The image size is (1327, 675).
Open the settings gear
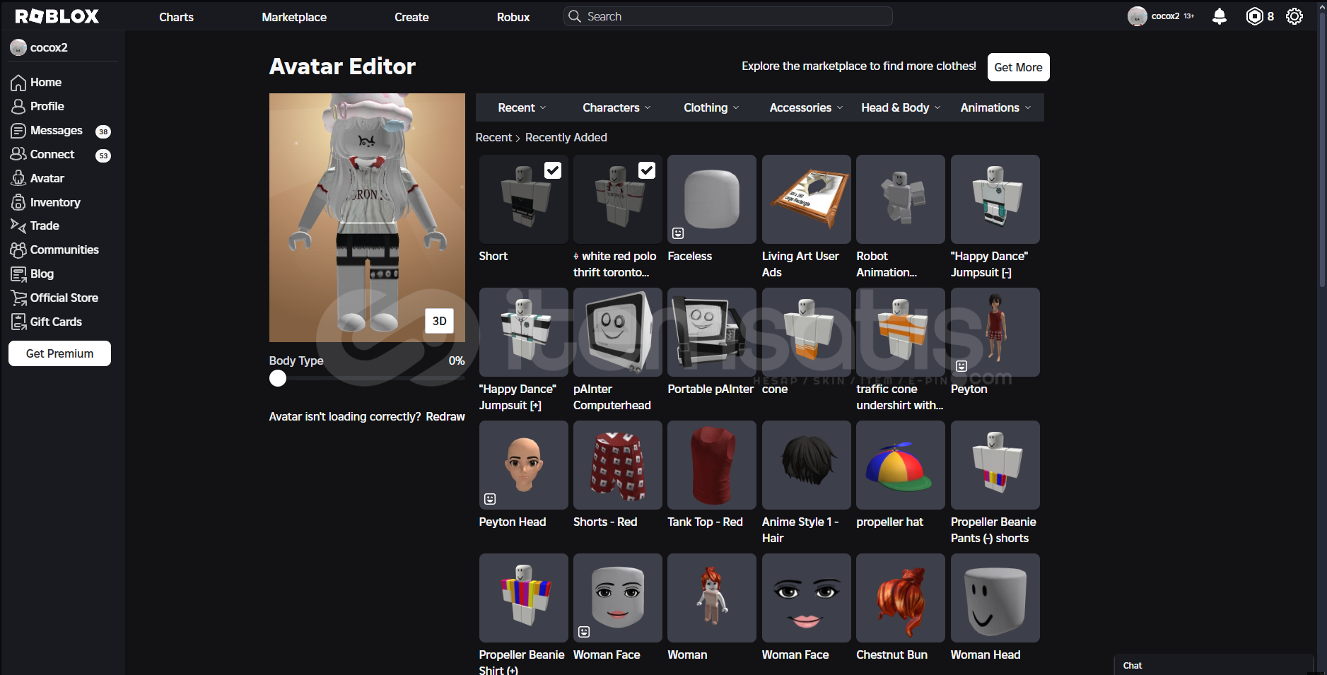tap(1294, 16)
